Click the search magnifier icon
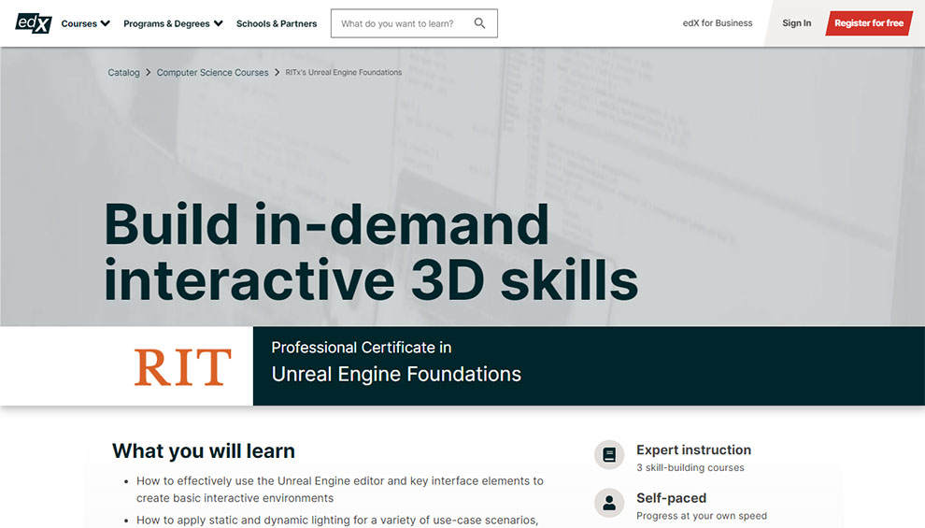Viewport: 925px width, 528px height. click(479, 23)
